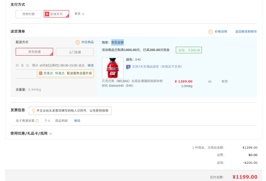The height and width of the screenshot is (181, 266).
Task: Go to 返回修改购物车
Action: click(246, 32)
